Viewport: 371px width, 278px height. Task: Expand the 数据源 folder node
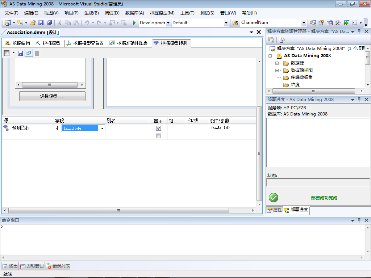(x=277, y=63)
